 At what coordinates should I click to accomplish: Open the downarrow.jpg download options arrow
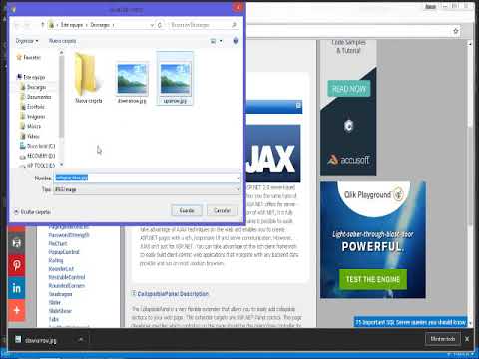[x=81, y=340]
